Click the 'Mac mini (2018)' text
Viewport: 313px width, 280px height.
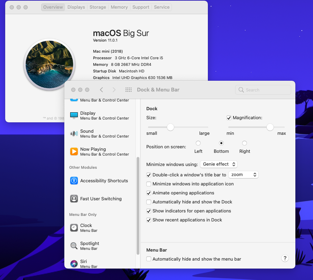[108, 51]
